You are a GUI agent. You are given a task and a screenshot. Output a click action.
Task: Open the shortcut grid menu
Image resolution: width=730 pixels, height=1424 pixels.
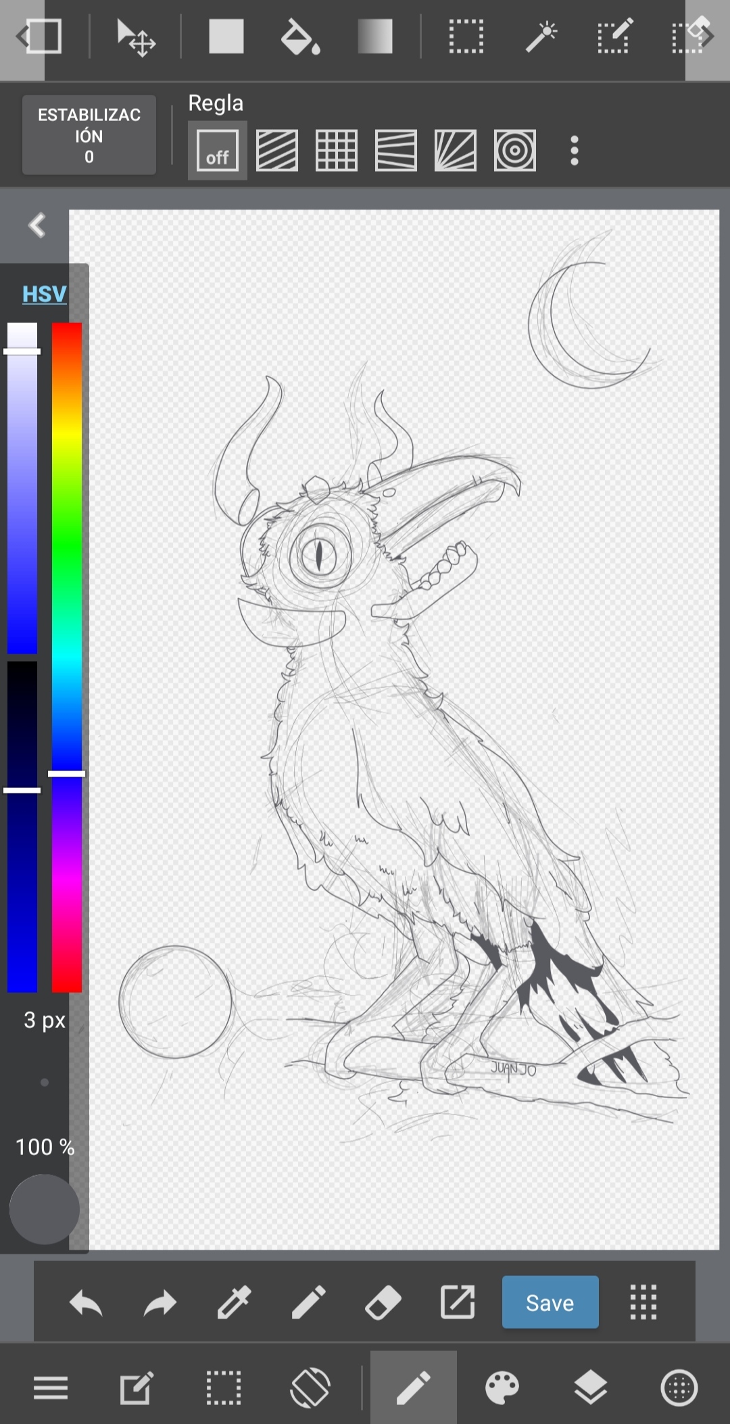pos(643,1302)
